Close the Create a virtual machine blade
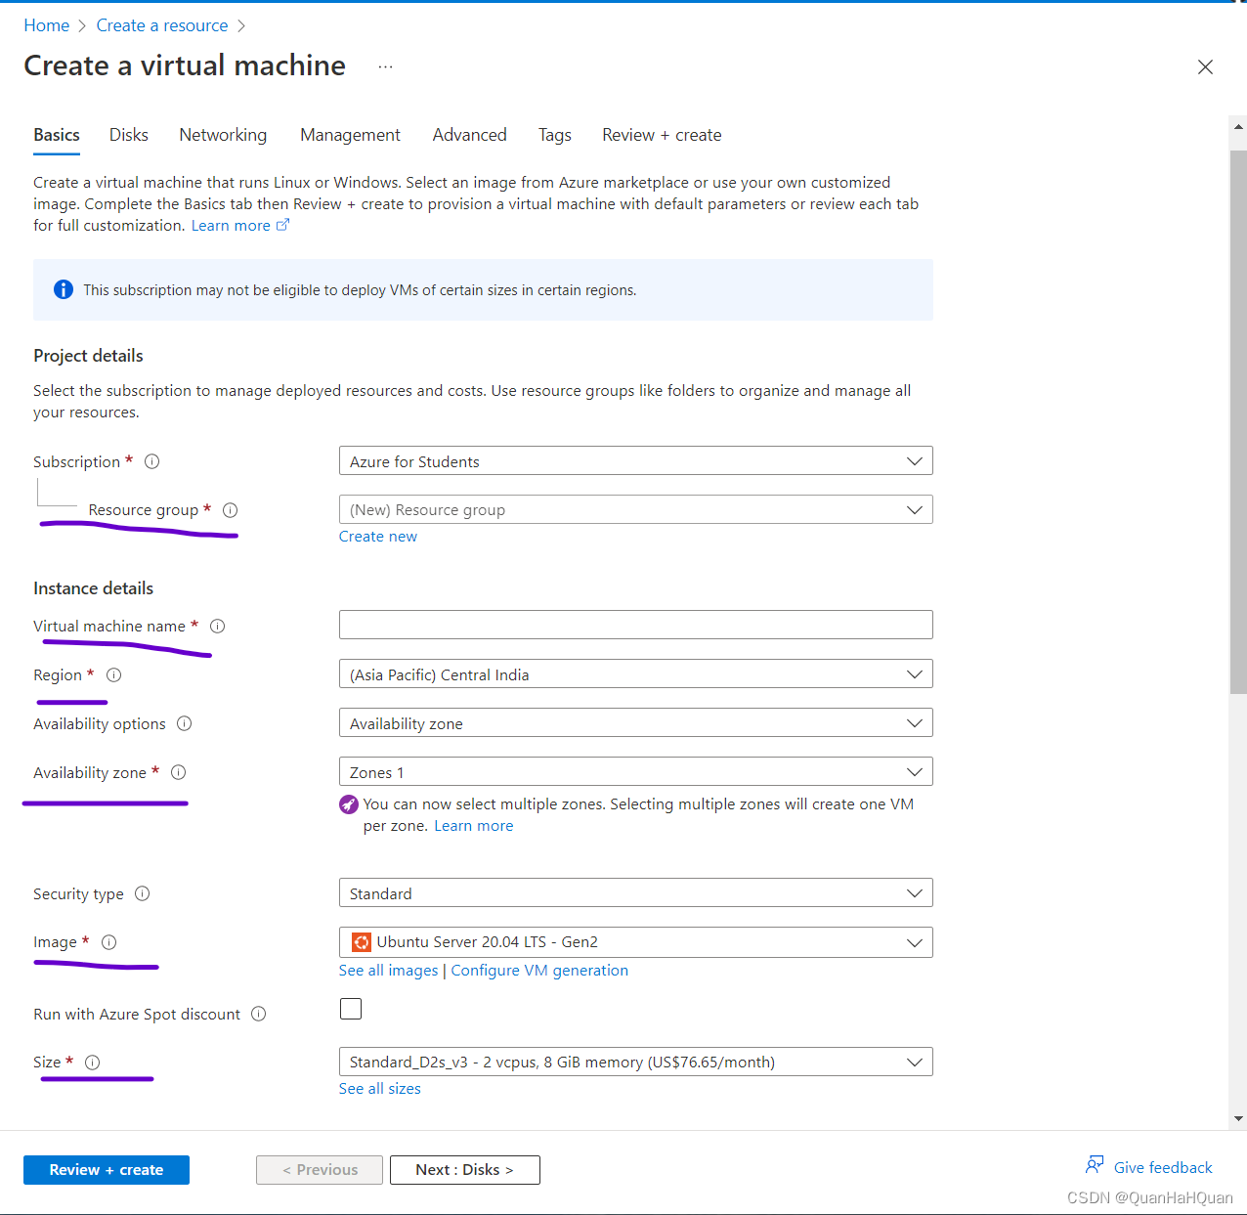 click(1205, 66)
